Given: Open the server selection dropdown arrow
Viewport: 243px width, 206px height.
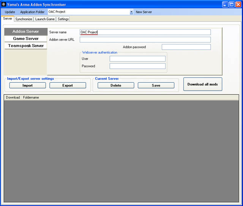Looking at the screenshot, I should pos(131,12).
